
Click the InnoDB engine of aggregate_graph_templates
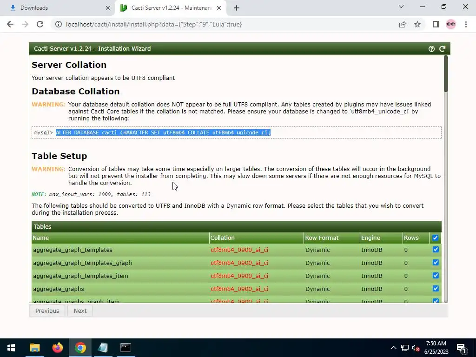pos(371,250)
